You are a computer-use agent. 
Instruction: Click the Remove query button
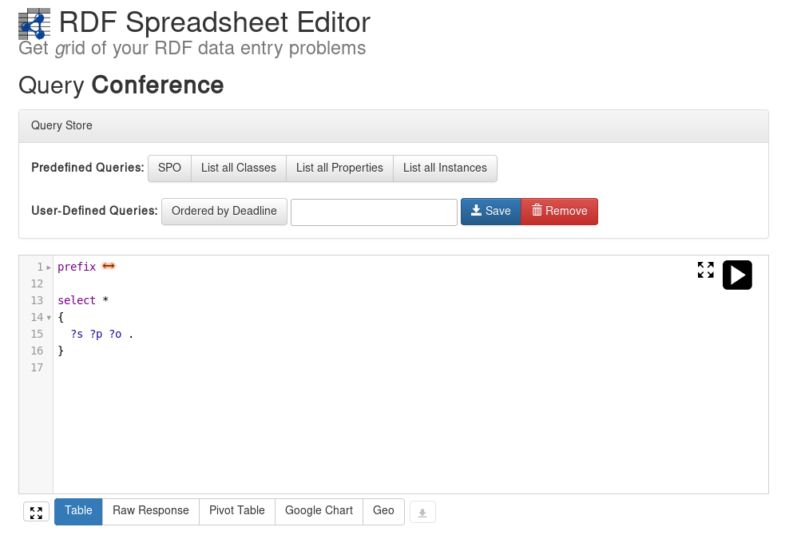[560, 212]
